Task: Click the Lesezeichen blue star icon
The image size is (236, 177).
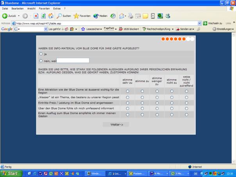Action: pyautogui.click(x=83, y=29)
